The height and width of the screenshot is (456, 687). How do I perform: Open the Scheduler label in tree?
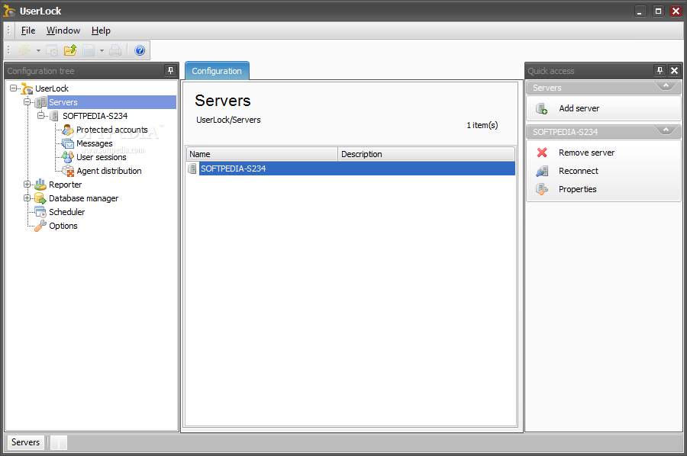point(67,212)
